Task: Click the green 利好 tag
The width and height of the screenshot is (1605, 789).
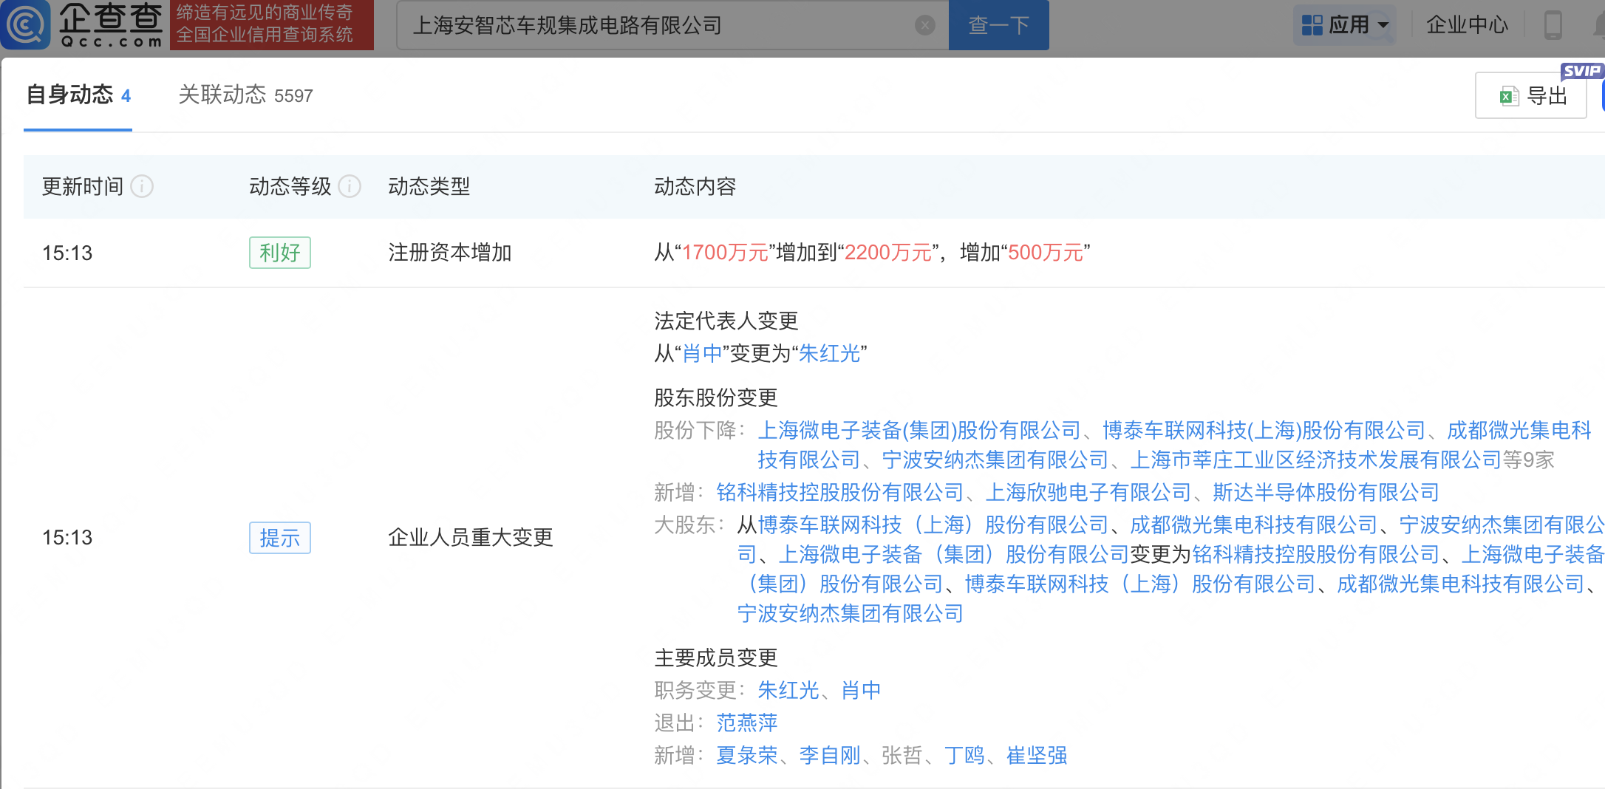Action: pos(279,252)
